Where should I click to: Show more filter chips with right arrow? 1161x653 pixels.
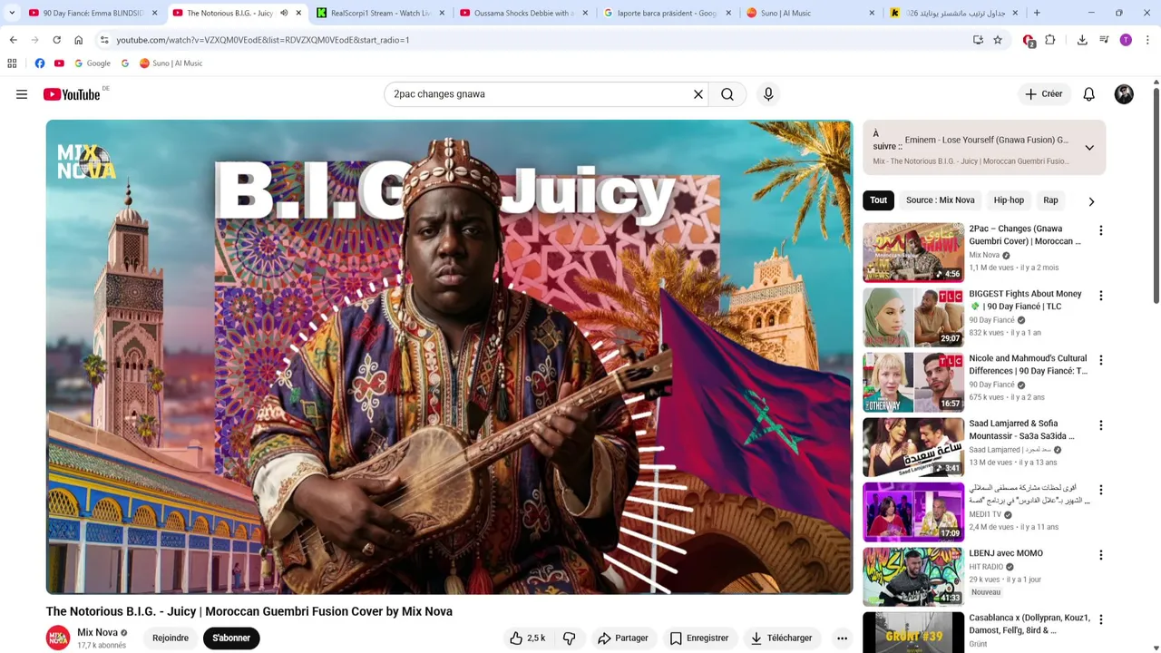pos(1091,201)
